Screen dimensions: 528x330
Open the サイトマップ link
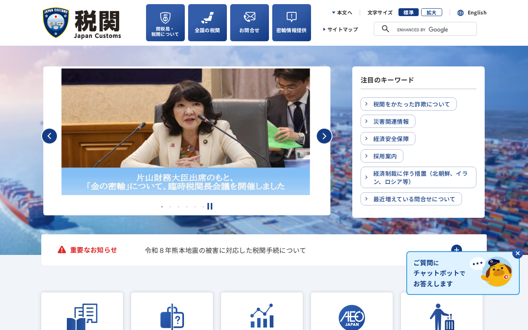341,29
